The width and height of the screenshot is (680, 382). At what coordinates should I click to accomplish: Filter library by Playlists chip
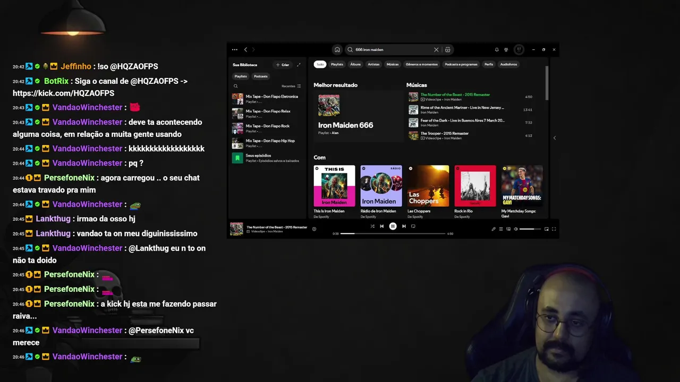coord(241,76)
